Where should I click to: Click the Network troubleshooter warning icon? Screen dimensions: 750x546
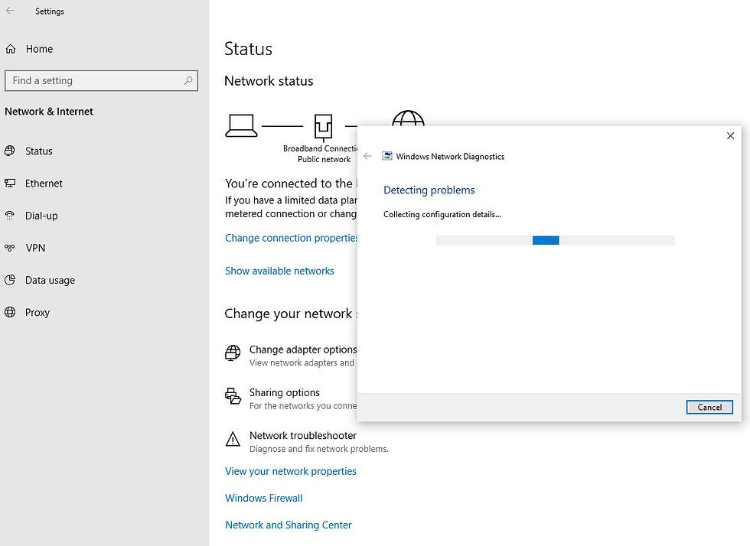pyautogui.click(x=233, y=439)
